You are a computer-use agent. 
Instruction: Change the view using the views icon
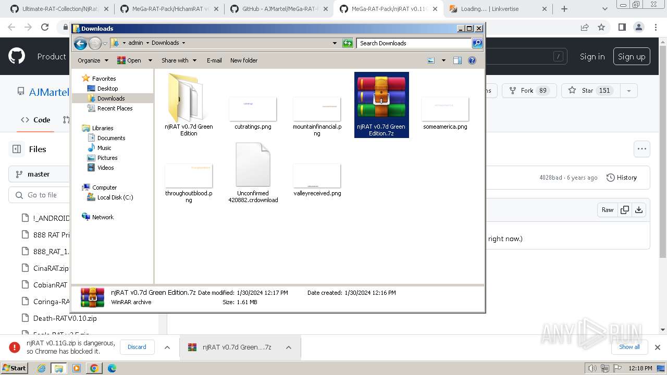point(431,60)
